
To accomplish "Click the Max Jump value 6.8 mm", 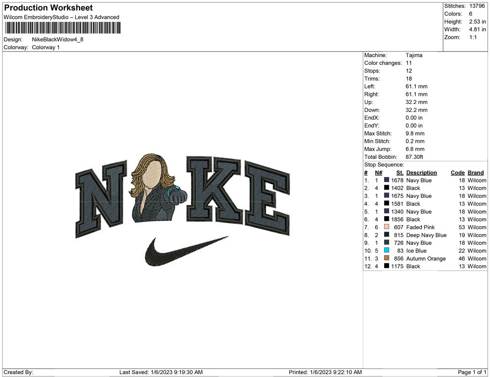I will [x=415, y=149].
